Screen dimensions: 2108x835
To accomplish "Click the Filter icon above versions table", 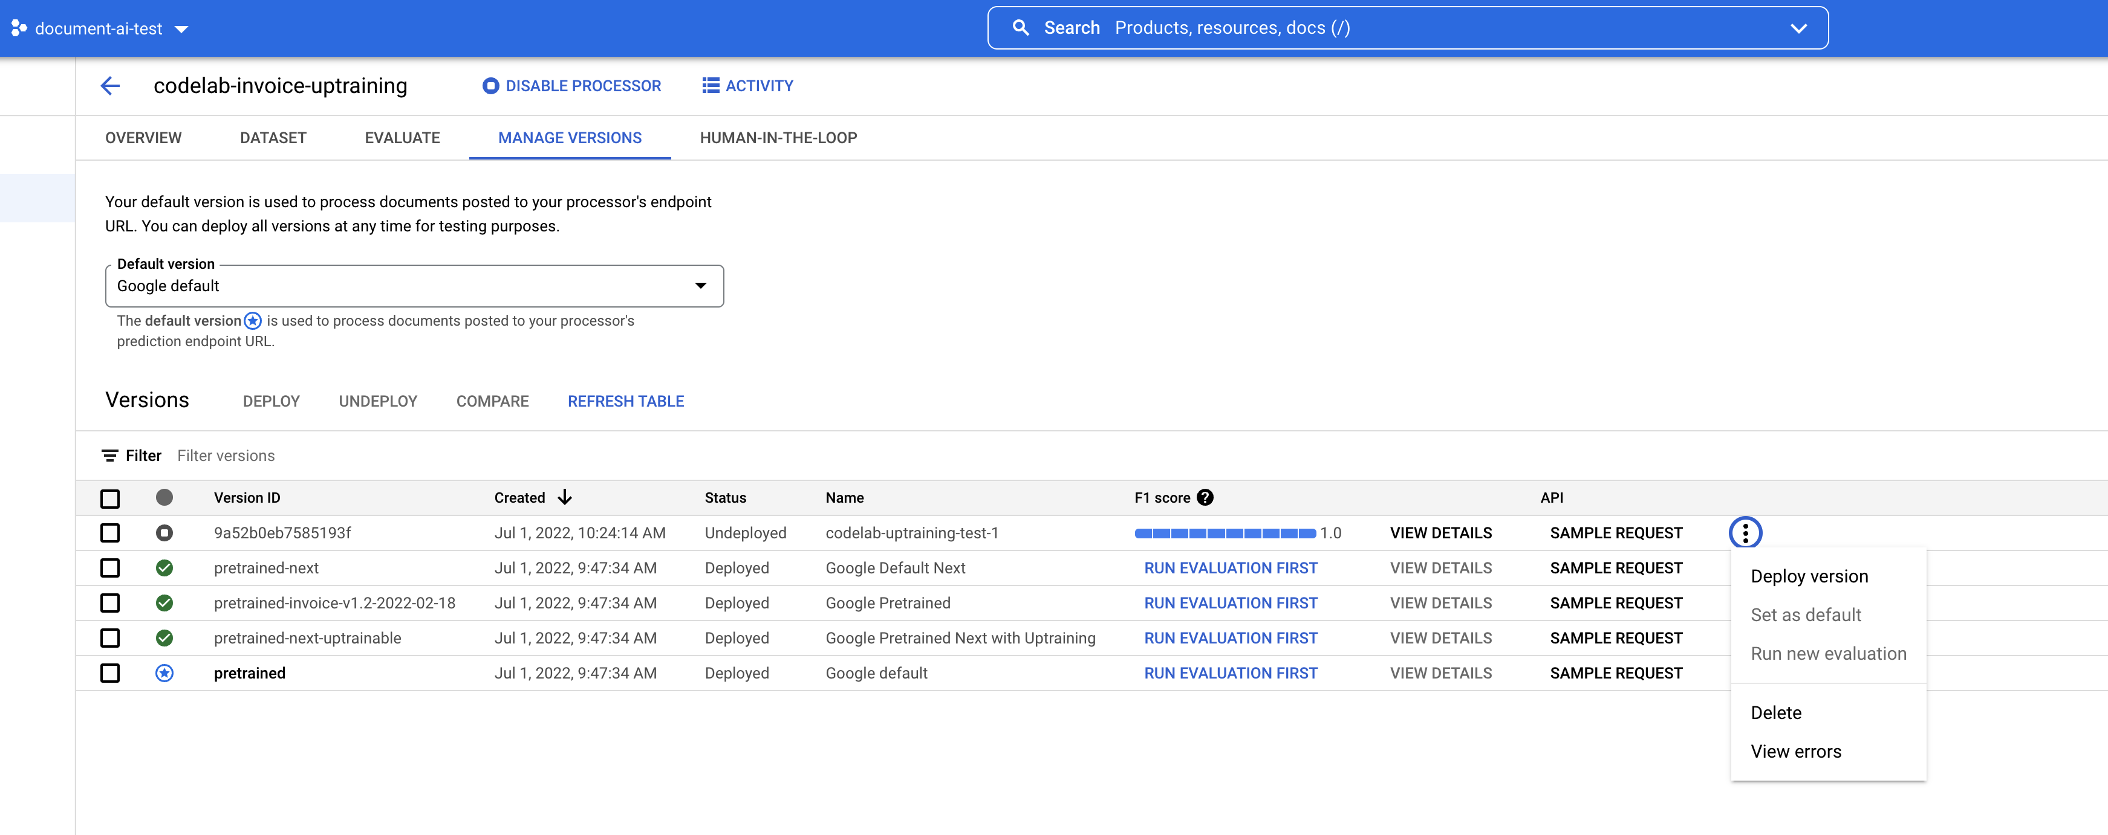I will (109, 456).
